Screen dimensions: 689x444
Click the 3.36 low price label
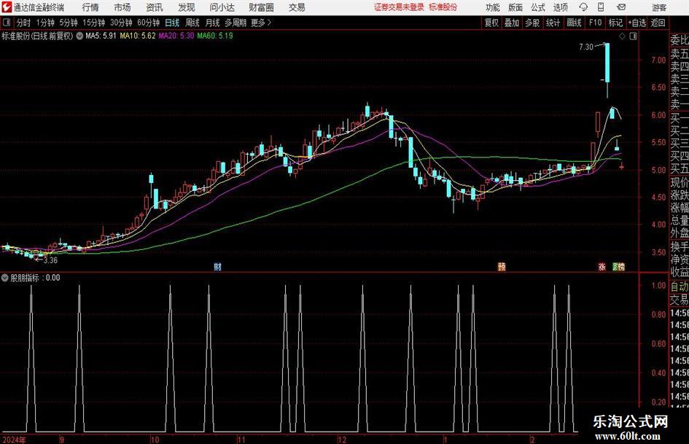tap(50, 260)
